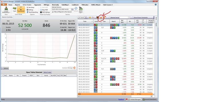Image resolution: width=200 pixels, height=102 pixels.
Task: Click the hand list horizontal scrollbar
Action: [x=115, y=96]
